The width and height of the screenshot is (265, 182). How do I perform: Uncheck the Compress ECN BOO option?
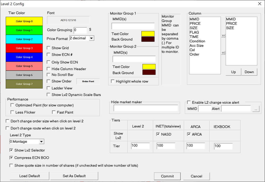click(x=11, y=158)
